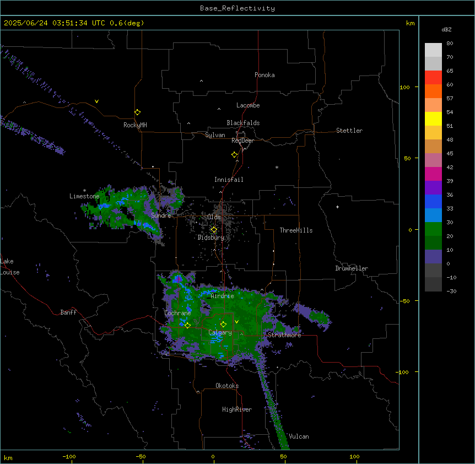Screen dimensions: 475x464
Task: Click the red 65 dBZ legend color
Action: [x=433, y=77]
